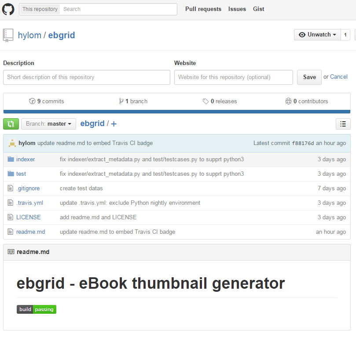Image resolution: width=356 pixels, height=341 pixels.
Task: Open Issues in top navigation
Action: click(x=237, y=9)
